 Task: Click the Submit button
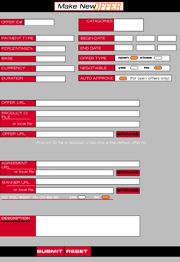point(50,251)
